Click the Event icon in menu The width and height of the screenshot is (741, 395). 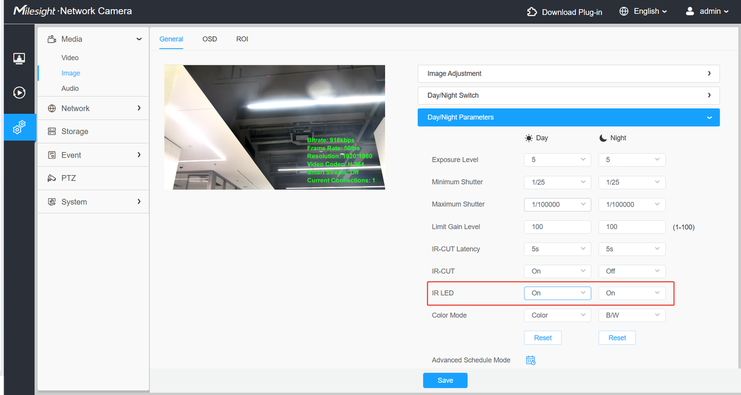(x=52, y=156)
